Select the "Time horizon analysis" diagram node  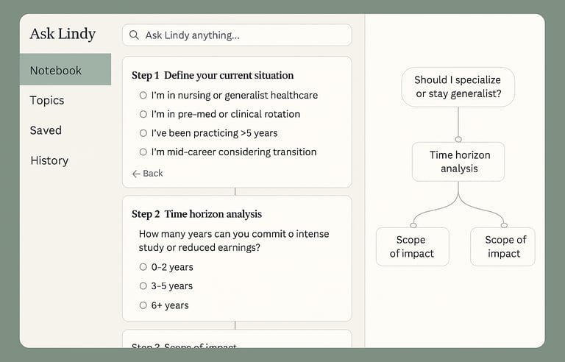pos(458,162)
